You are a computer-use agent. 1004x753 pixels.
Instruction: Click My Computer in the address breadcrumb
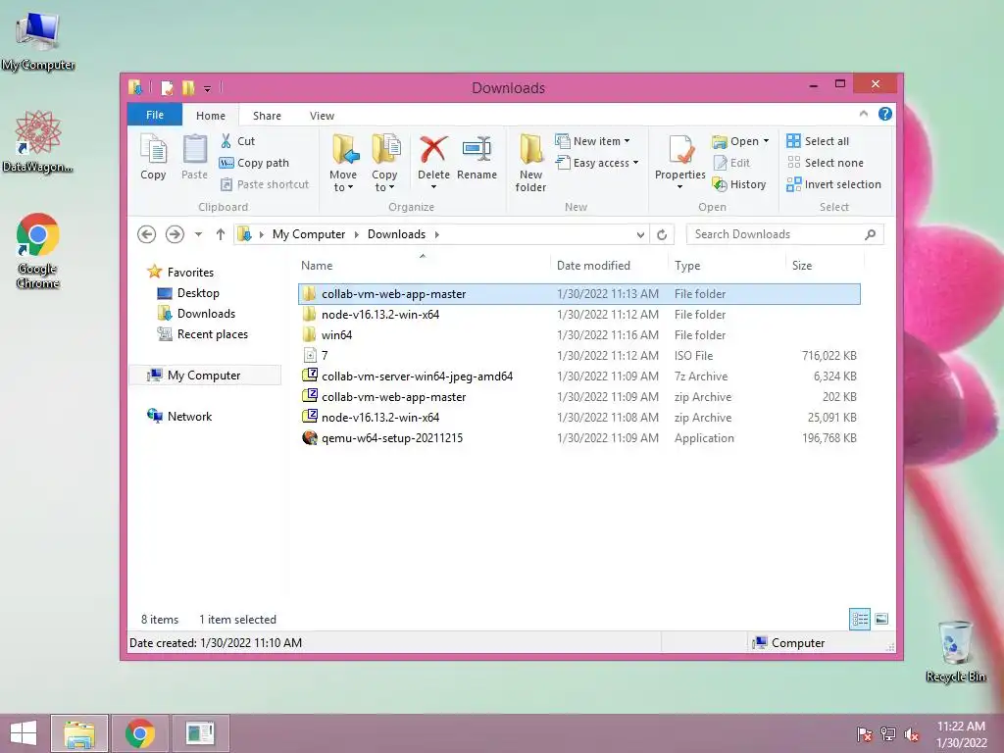pos(309,234)
